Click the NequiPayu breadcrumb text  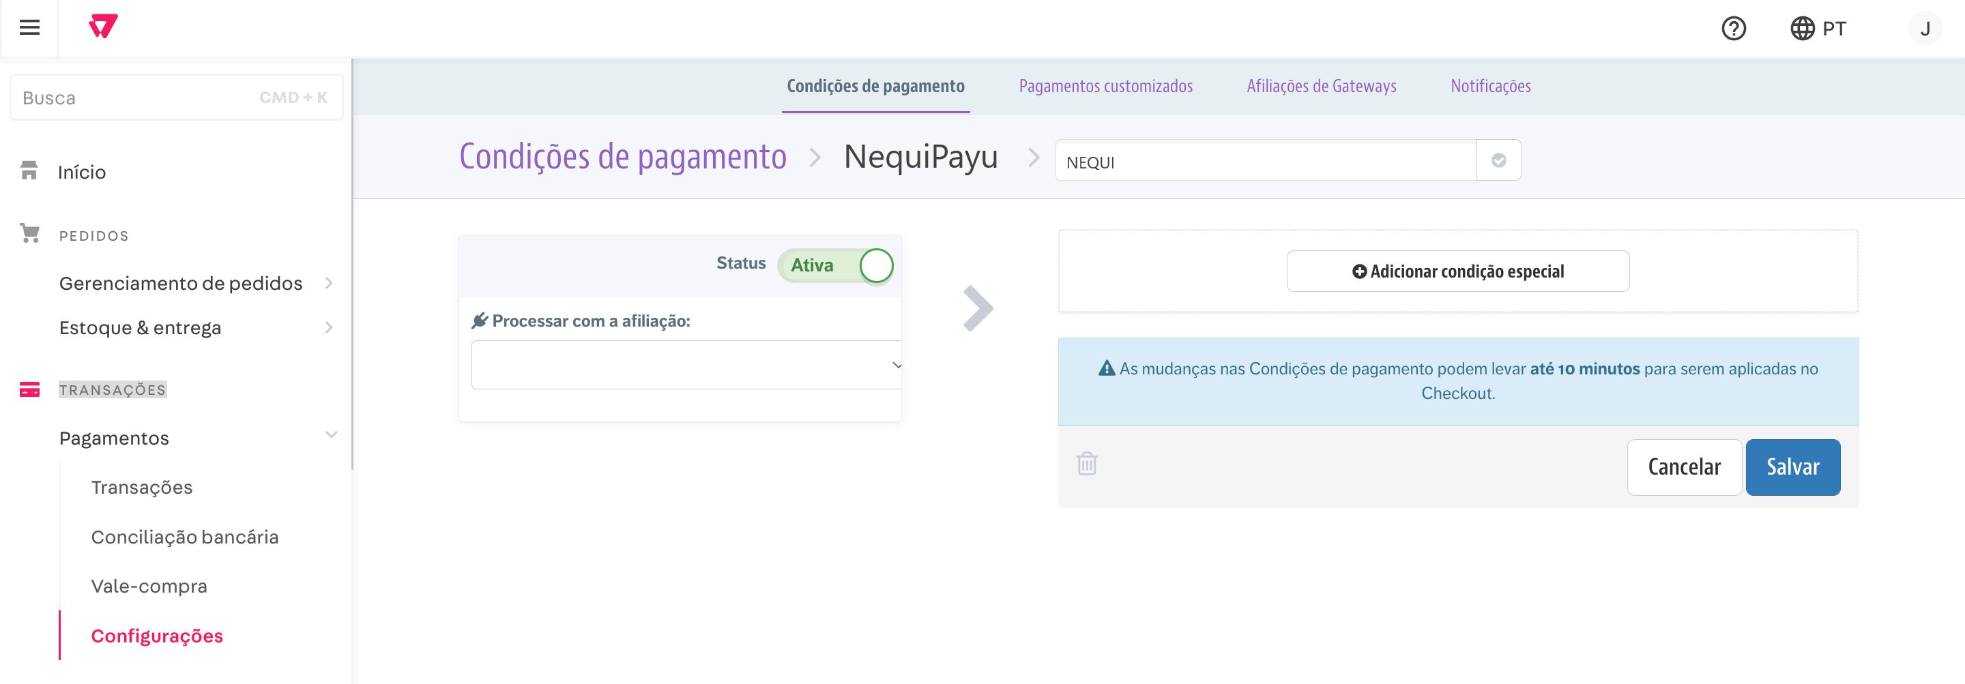pos(920,157)
